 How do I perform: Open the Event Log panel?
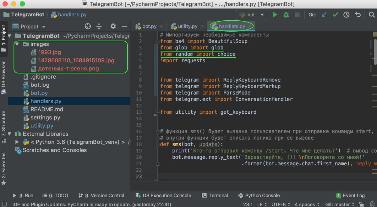point(350,195)
